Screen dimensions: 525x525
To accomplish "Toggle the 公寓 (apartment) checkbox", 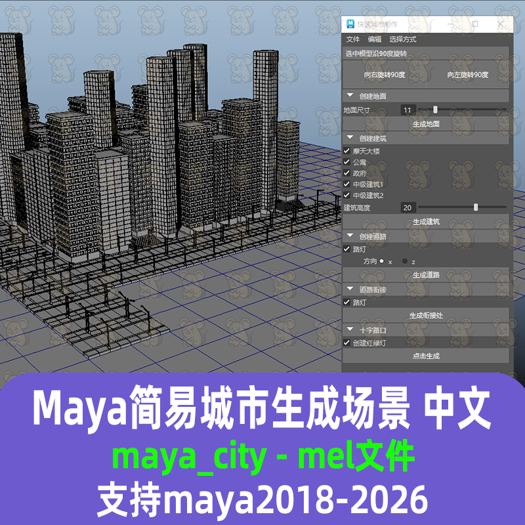I will click(x=346, y=163).
